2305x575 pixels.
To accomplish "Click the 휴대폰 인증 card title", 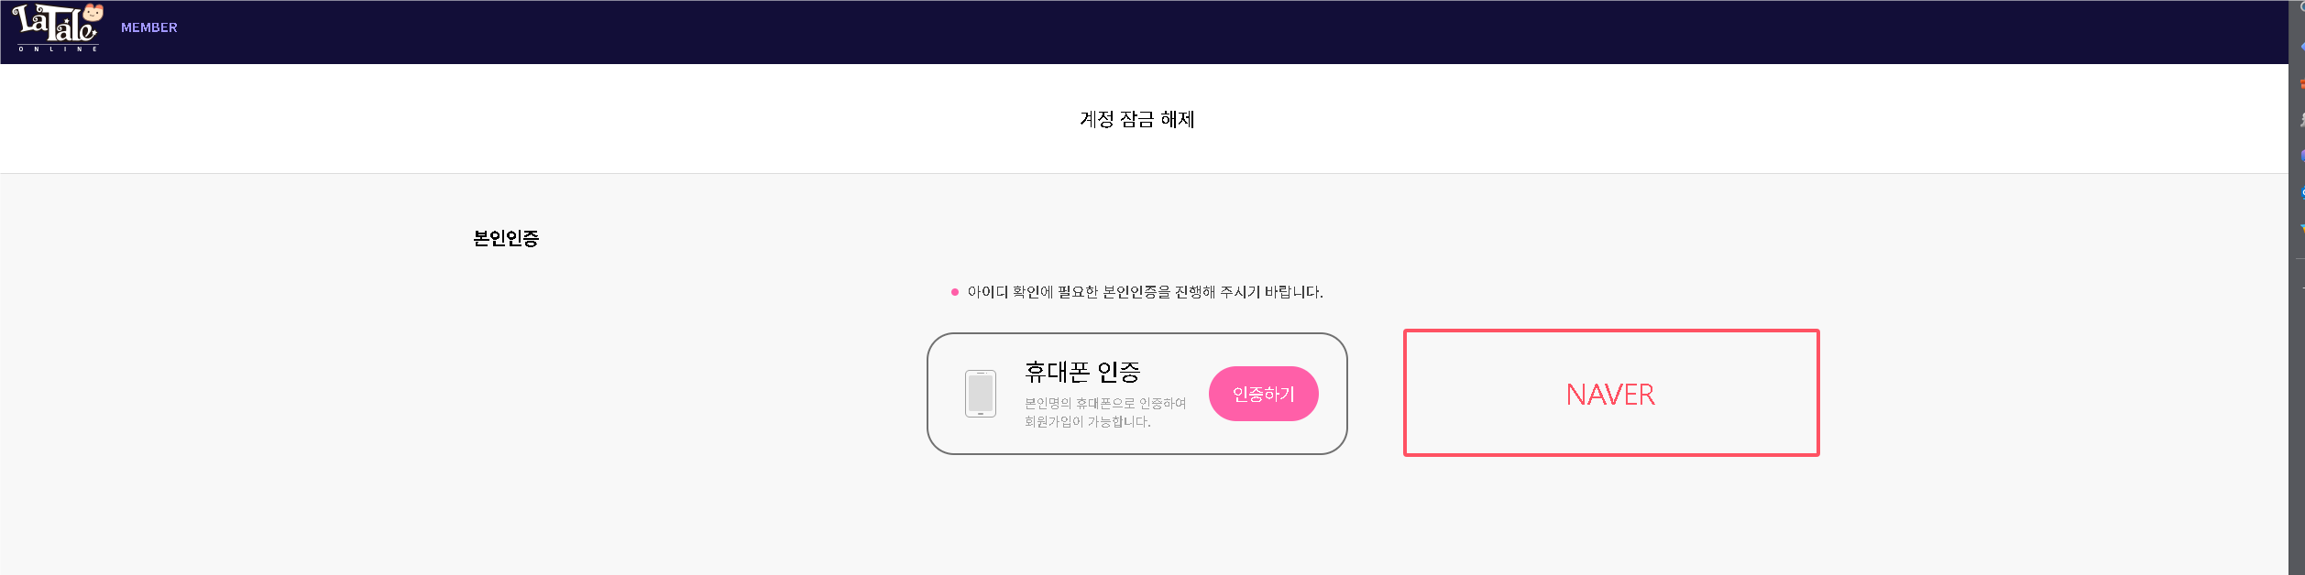I will pyautogui.click(x=1081, y=372).
